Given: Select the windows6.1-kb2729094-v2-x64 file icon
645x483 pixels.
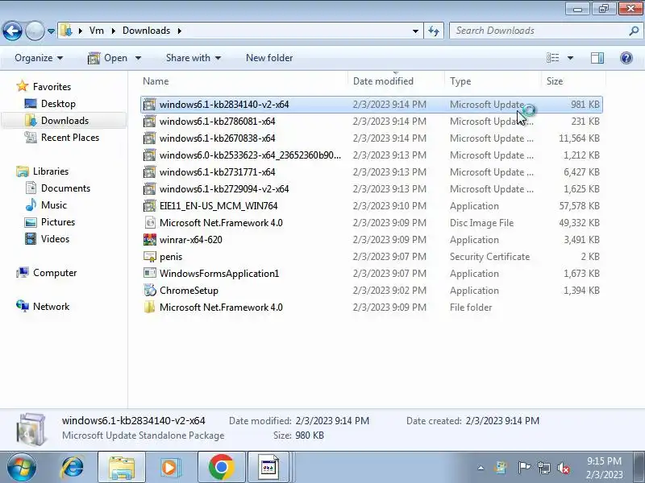Looking at the screenshot, I should point(150,188).
